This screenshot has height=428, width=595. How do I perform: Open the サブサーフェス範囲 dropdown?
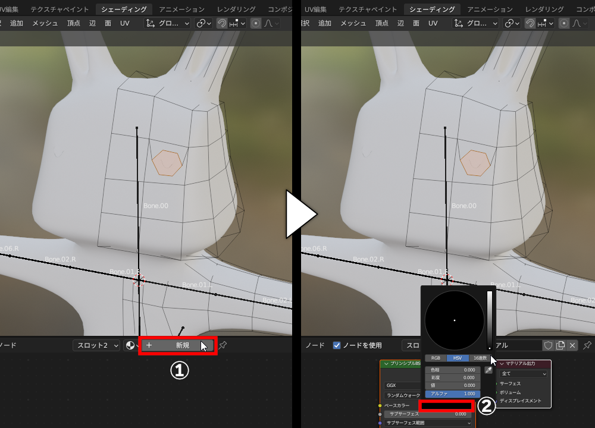pyautogui.click(x=428, y=423)
